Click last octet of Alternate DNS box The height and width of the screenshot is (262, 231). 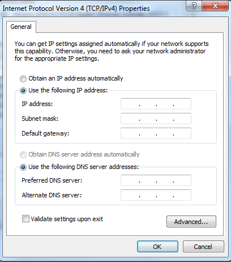(x=182, y=195)
